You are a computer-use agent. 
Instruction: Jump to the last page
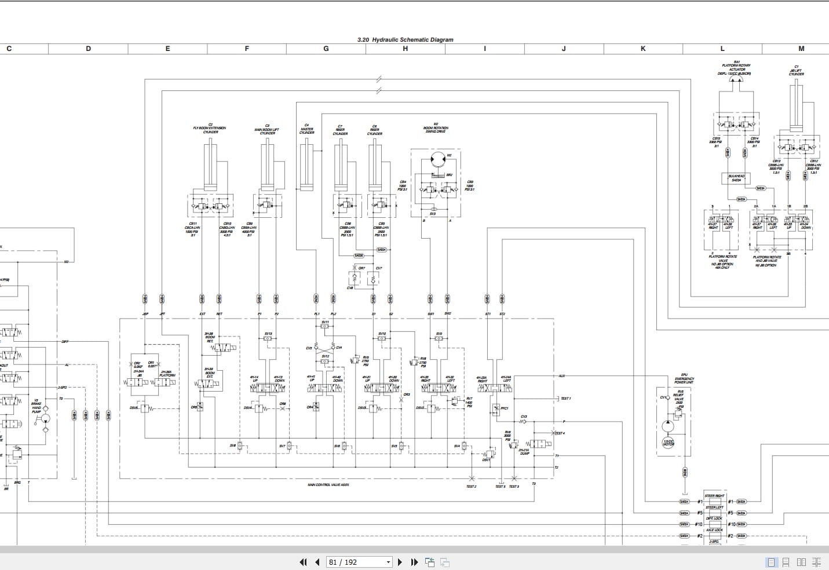[414, 562]
